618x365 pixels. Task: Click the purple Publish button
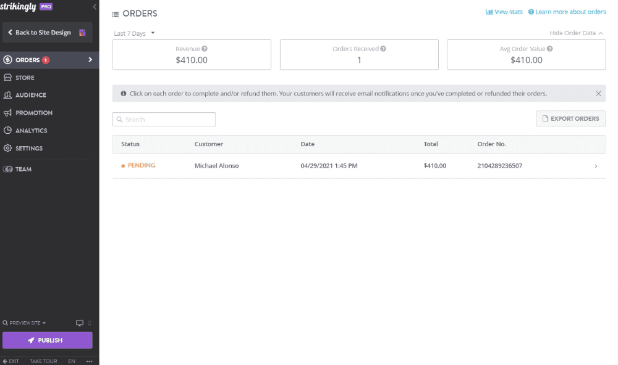pyautogui.click(x=48, y=340)
